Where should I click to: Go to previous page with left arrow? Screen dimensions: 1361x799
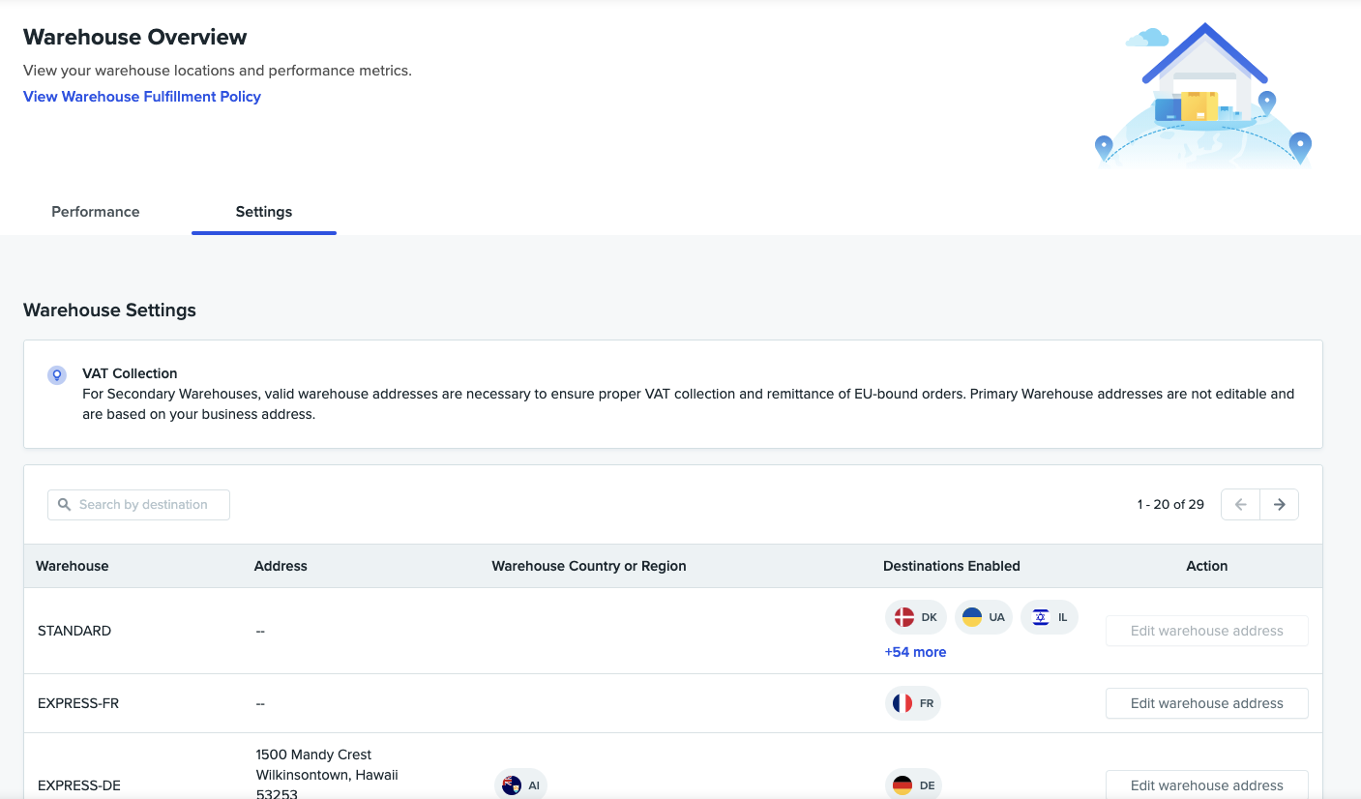[x=1240, y=505]
